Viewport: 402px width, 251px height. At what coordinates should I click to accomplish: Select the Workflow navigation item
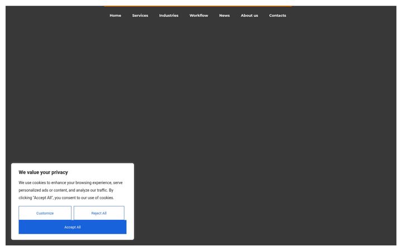pos(199,16)
